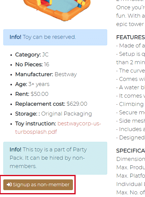Click the Manufacturer: Bestway entry
145x197 pixels.
[x=46, y=74]
